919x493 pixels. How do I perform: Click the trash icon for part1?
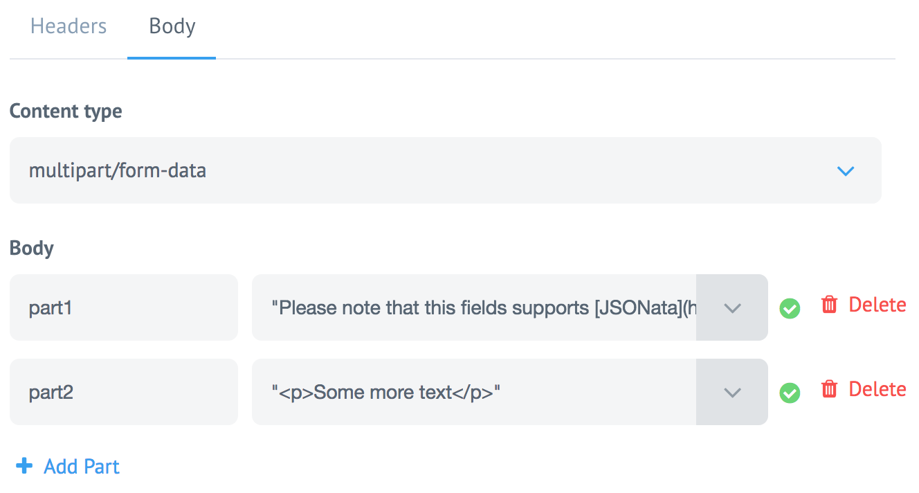coord(829,305)
